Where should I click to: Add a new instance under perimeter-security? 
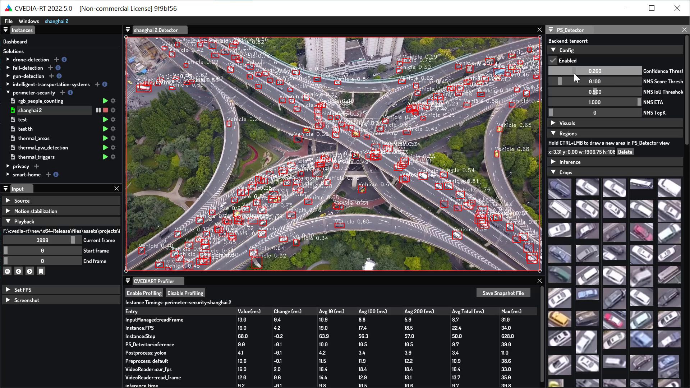[x=62, y=93]
